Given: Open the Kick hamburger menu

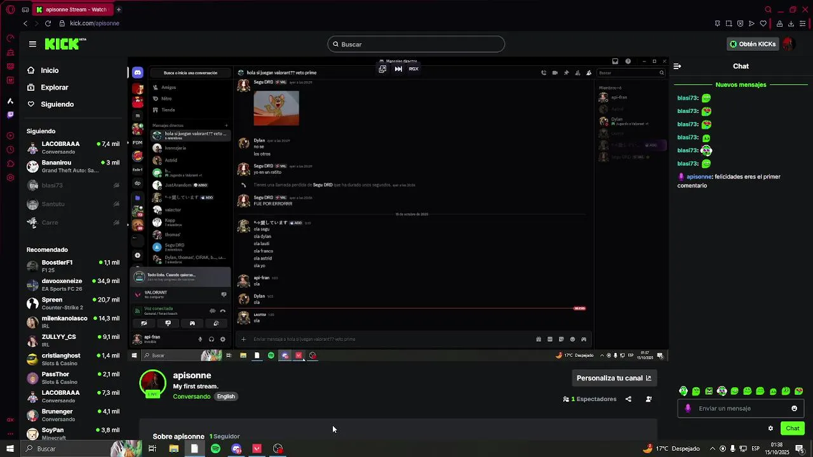Looking at the screenshot, I should pyautogui.click(x=32, y=44).
